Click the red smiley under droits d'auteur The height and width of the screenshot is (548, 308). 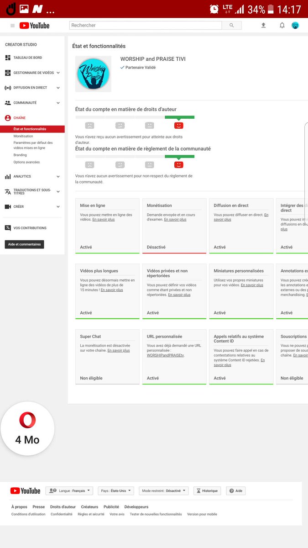coord(179,126)
